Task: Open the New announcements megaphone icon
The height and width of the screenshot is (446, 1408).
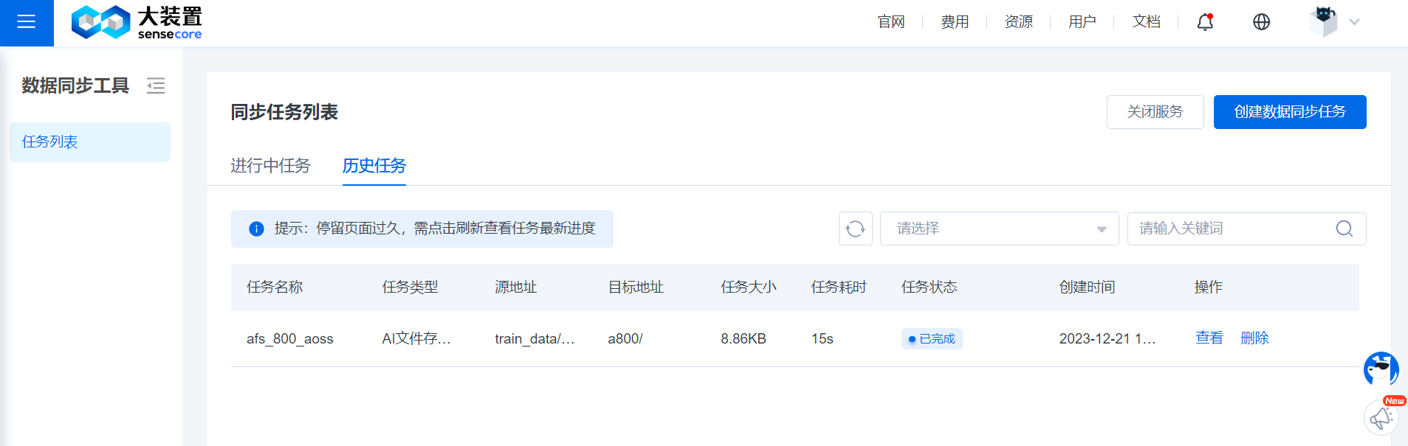Action: pos(1380,418)
